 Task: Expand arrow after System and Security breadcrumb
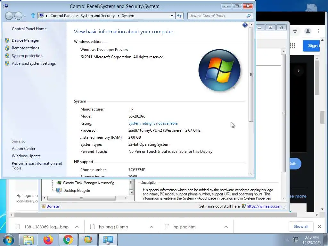click(x=119, y=16)
